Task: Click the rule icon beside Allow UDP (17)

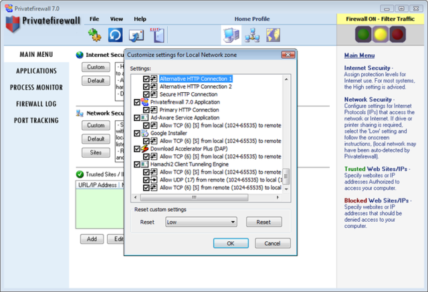Action: pos(154,180)
